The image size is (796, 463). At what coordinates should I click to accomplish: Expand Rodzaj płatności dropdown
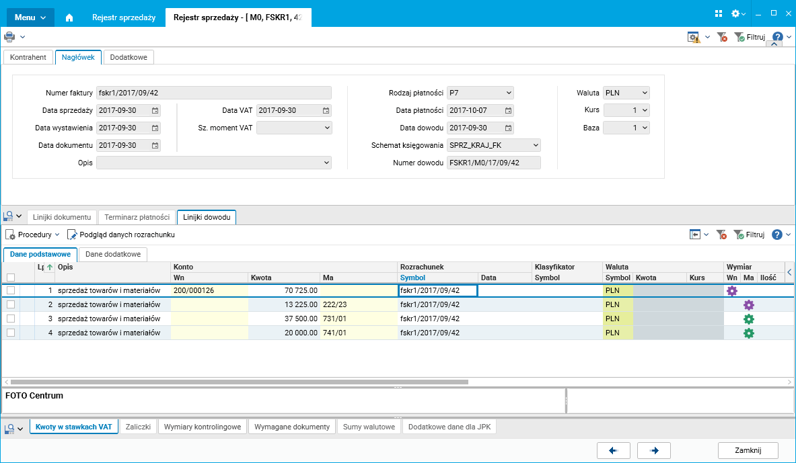tap(508, 93)
